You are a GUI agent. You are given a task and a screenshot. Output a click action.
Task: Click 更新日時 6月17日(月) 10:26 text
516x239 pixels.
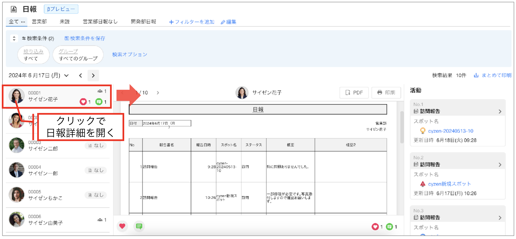pyautogui.click(x=445, y=193)
